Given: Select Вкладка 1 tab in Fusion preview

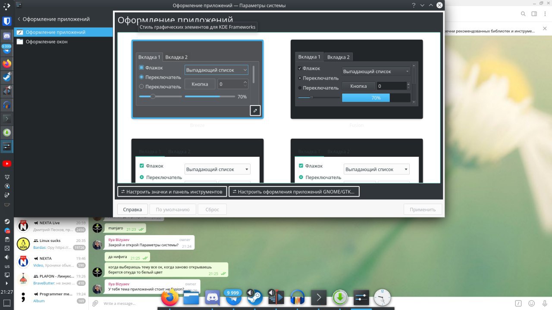Looking at the screenshot, I should (309, 57).
